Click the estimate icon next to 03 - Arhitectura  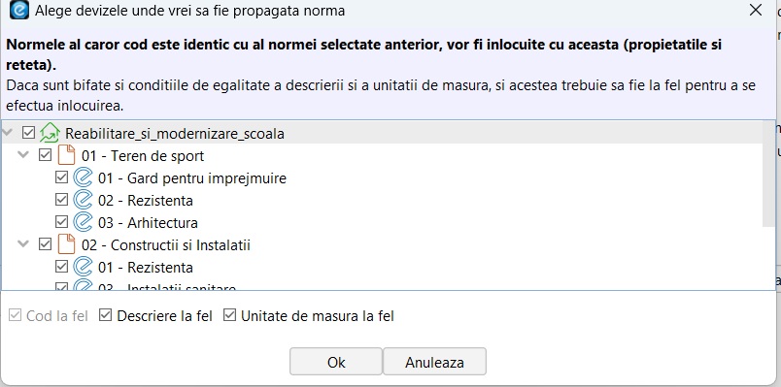[83, 222]
